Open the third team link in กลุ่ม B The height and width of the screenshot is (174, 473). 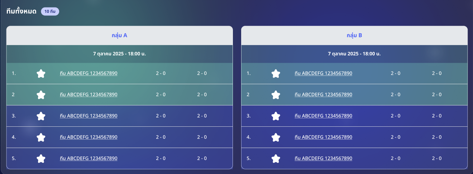(x=323, y=116)
